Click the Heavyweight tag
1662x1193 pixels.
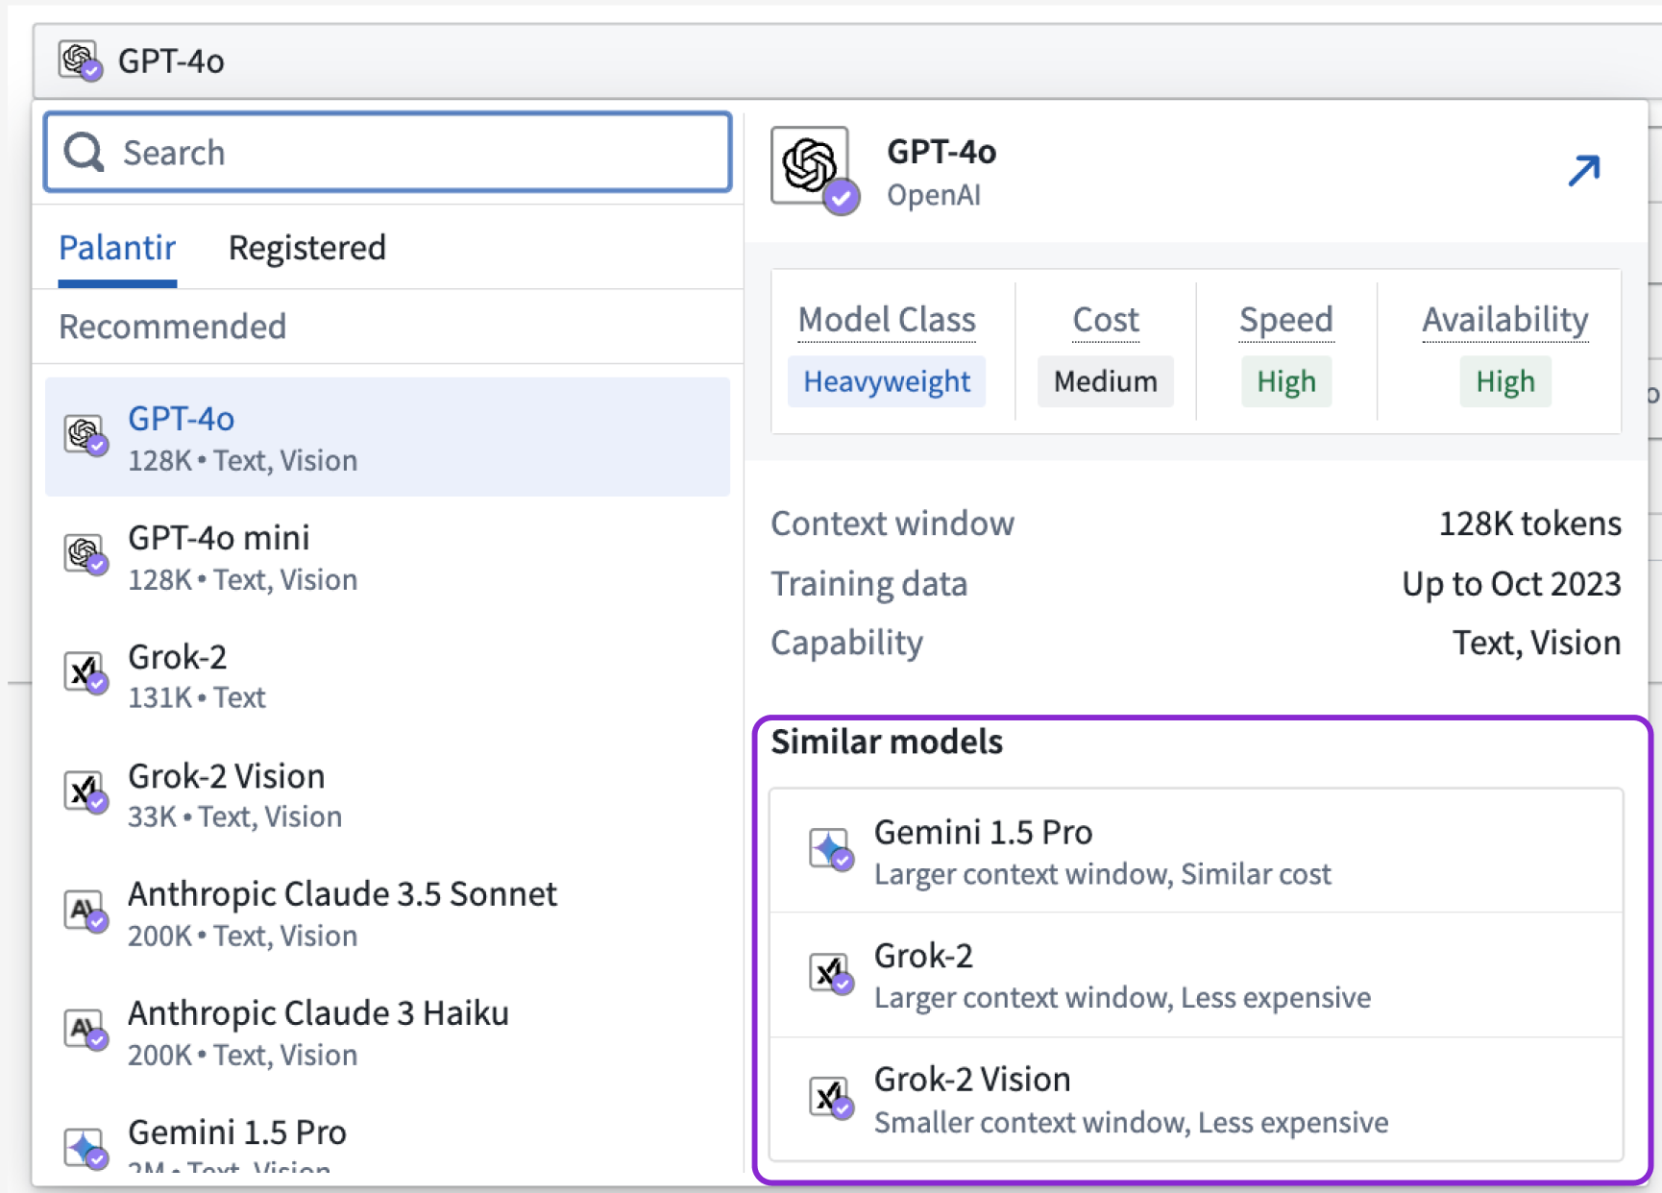click(x=887, y=381)
